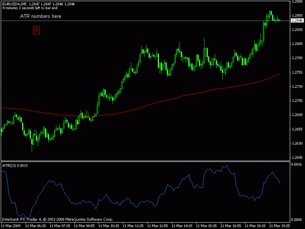Click time axis label 11 Mar 12:55
This screenshot has height=229, width=305.
click(158, 226)
